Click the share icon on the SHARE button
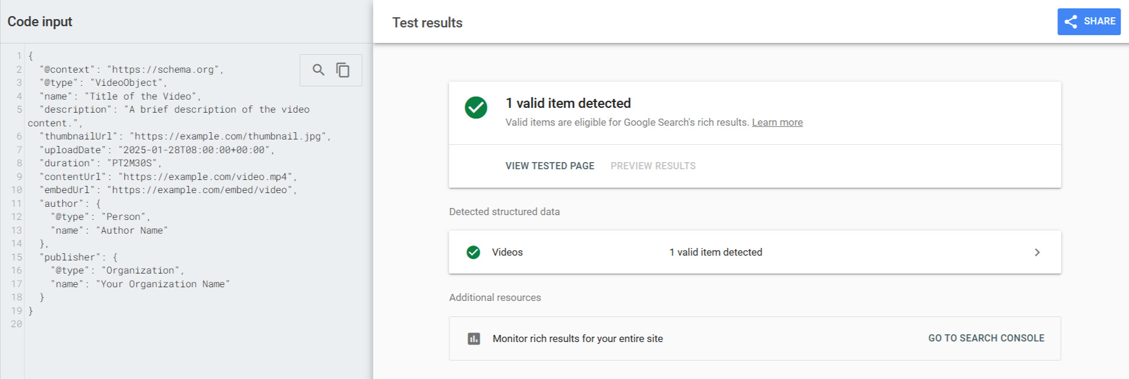1129x379 pixels. (x=1071, y=21)
